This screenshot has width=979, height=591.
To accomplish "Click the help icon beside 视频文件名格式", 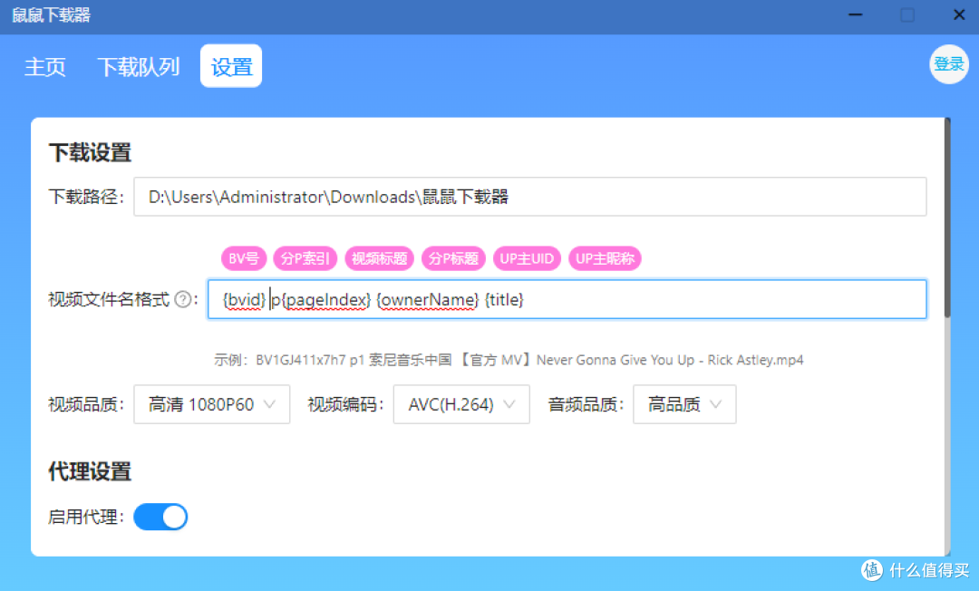I will tap(183, 299).
